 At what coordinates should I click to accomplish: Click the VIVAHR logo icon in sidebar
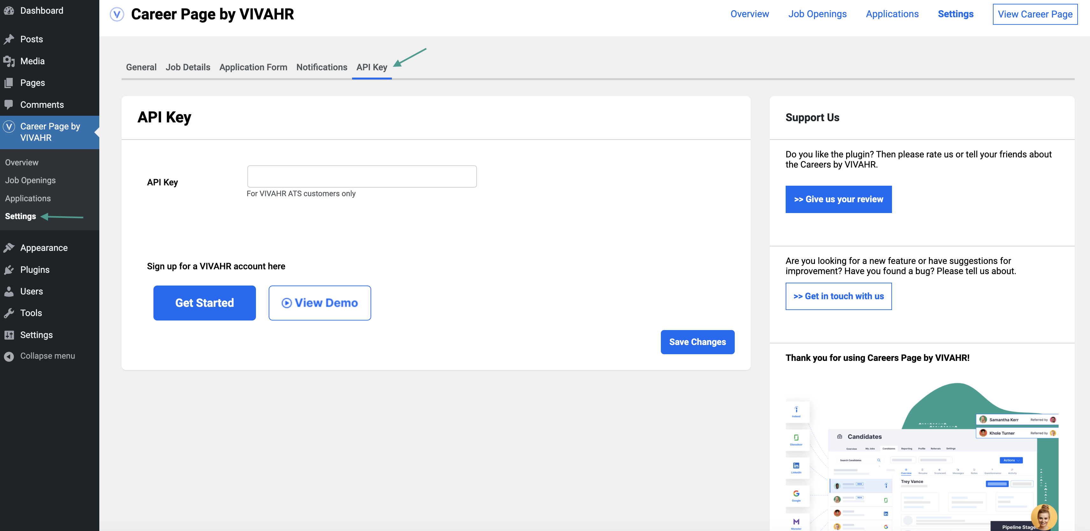pyautogui.click(x=9, y=127)
